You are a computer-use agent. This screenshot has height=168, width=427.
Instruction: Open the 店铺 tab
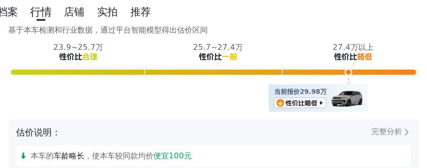tap(74, 12)
